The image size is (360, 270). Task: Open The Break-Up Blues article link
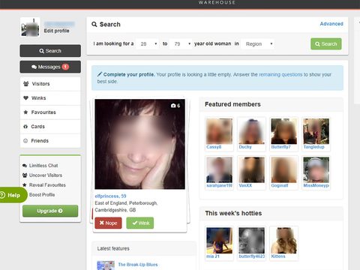click(x=138, y=265)
